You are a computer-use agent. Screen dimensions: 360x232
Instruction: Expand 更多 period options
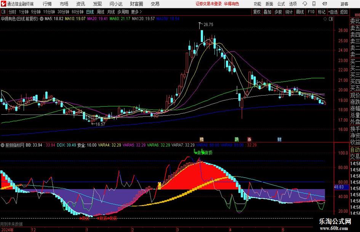pyautogui.click(x=136, y=12)
